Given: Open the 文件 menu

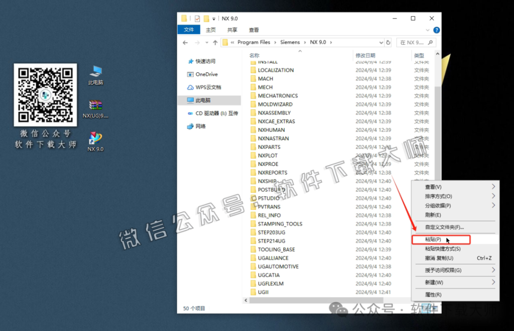Looking at the screenshot, I should pos(188,30).
